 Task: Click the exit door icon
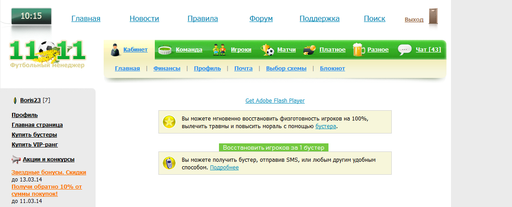pos(433,17)
